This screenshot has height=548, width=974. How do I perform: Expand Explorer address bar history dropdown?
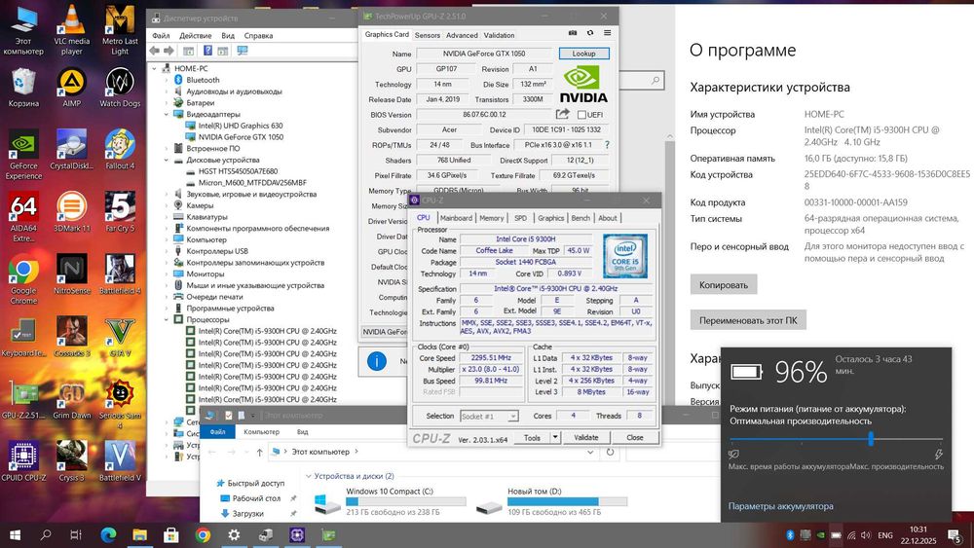tap(590, 453)
